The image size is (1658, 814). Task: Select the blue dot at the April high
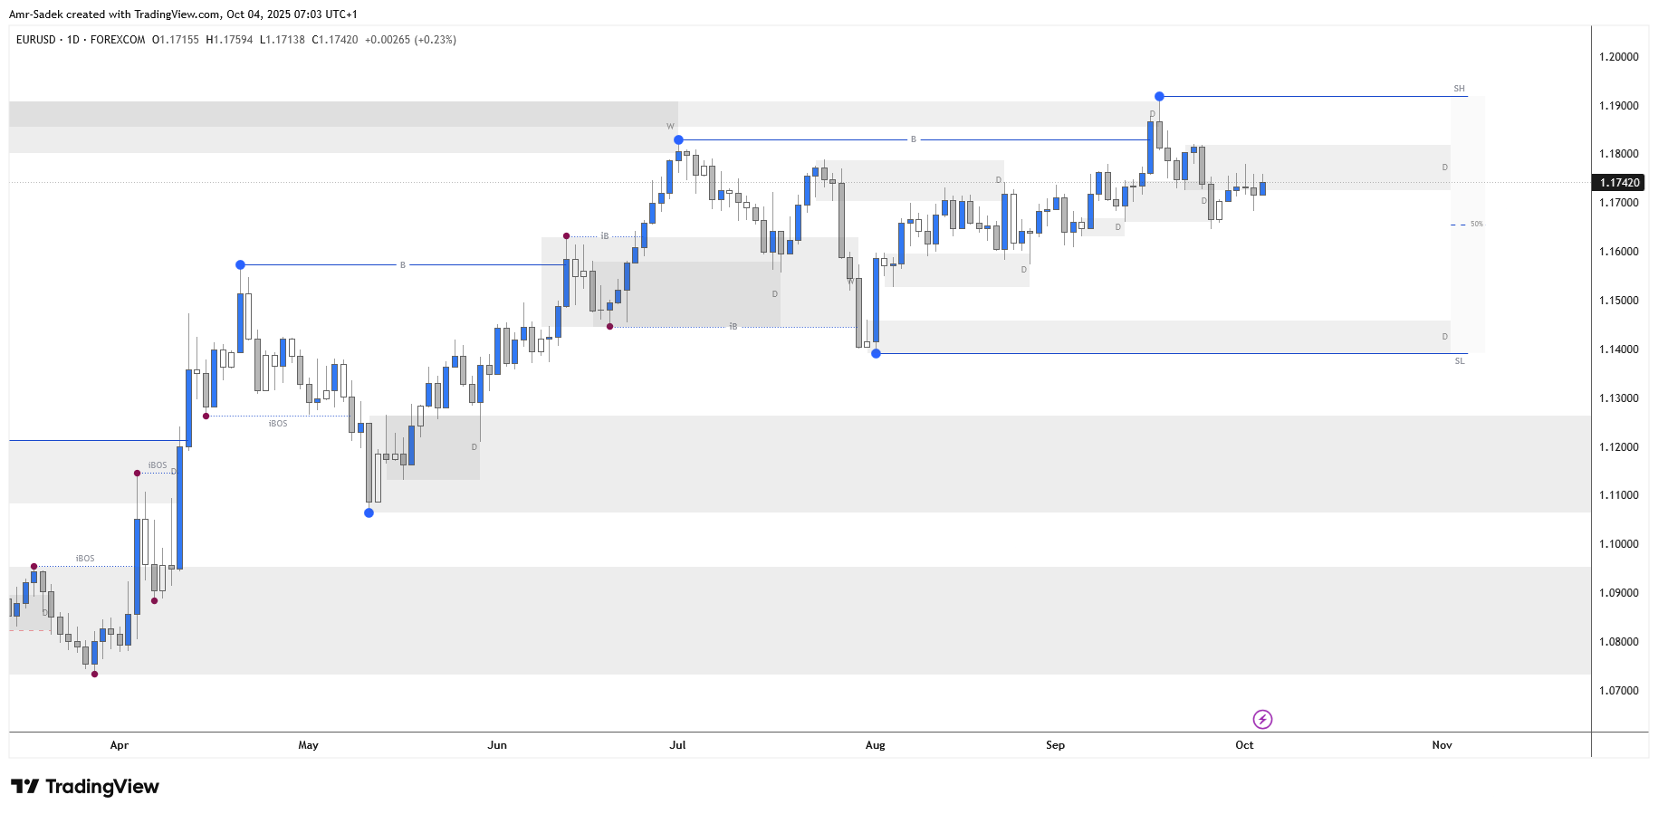point(240,264)
